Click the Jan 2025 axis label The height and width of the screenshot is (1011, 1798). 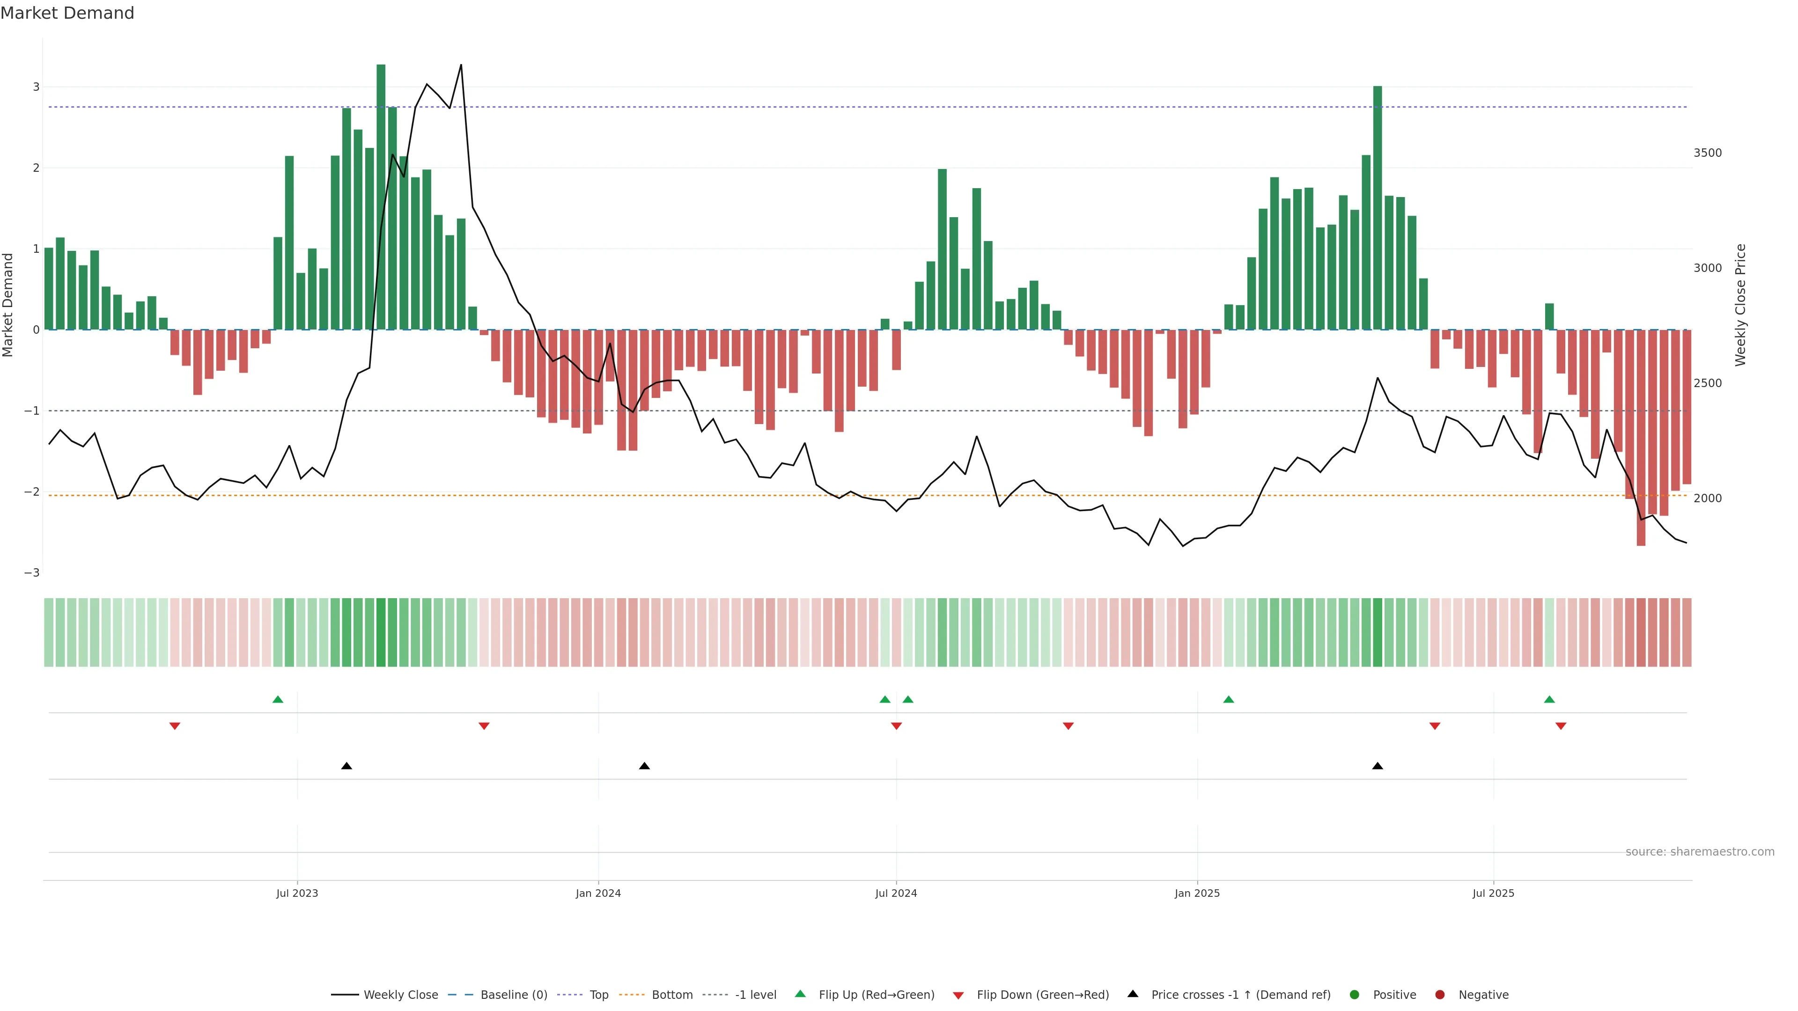pyautogui.click(x=1197, y=894)
